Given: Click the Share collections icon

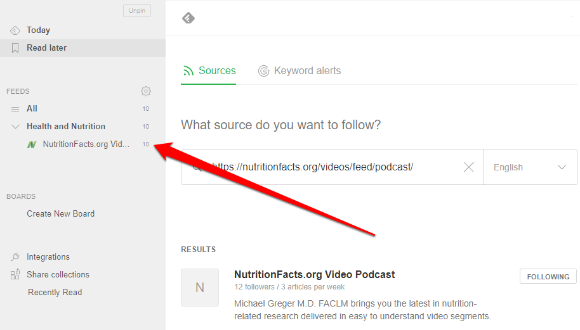Looking at the screenshot, I should [15, 275].
